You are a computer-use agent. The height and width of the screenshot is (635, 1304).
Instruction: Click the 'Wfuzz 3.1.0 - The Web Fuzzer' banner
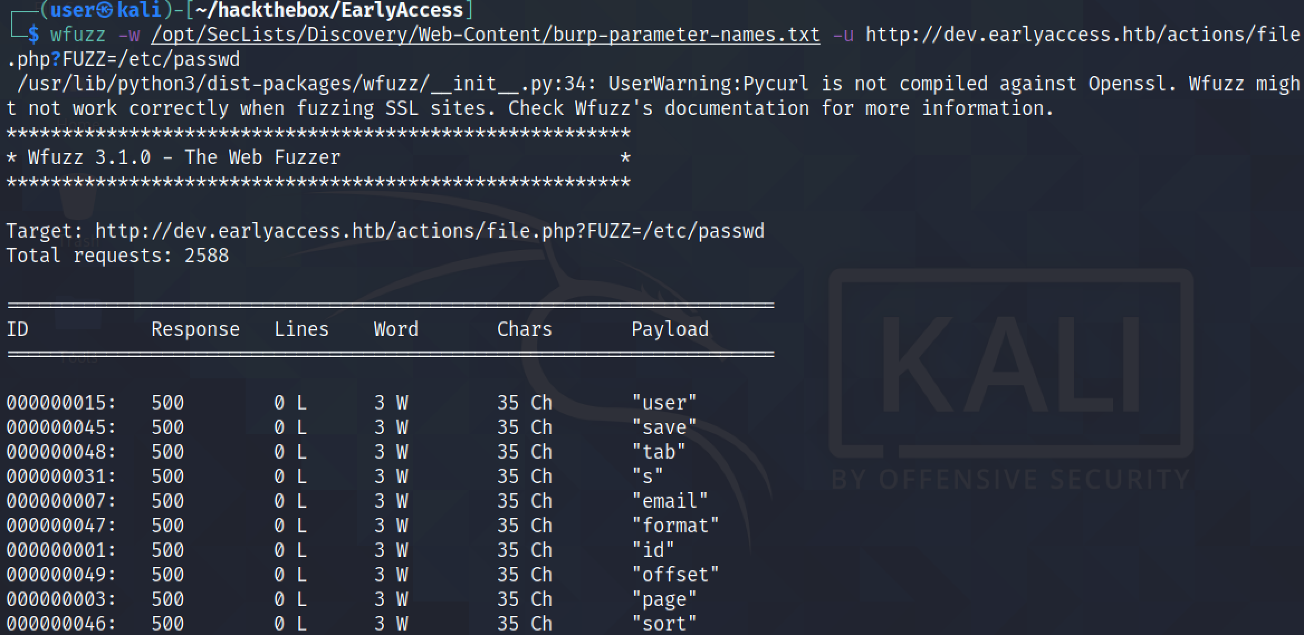tap(184, 157)
